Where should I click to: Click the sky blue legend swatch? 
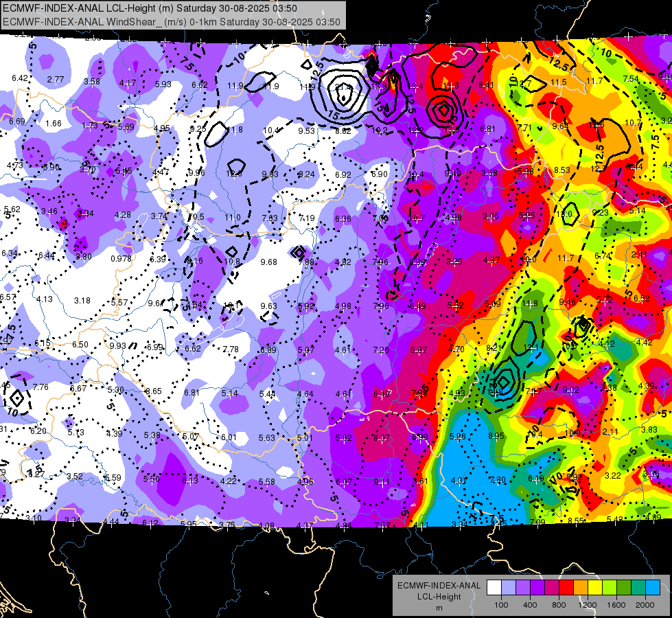point(653,588)
